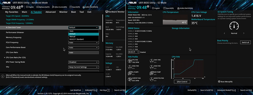Click the English language globe in EZ Mode
This screenshot has height=95, width=253.
tap(156, 8)
